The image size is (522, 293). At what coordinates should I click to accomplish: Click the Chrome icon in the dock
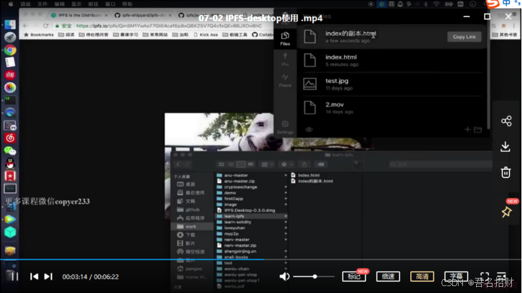(x=10, y=50)
